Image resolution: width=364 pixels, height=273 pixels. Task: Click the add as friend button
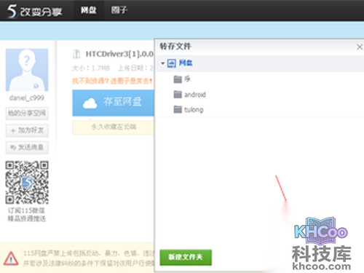pyautogui.click(x=27, y=130)
